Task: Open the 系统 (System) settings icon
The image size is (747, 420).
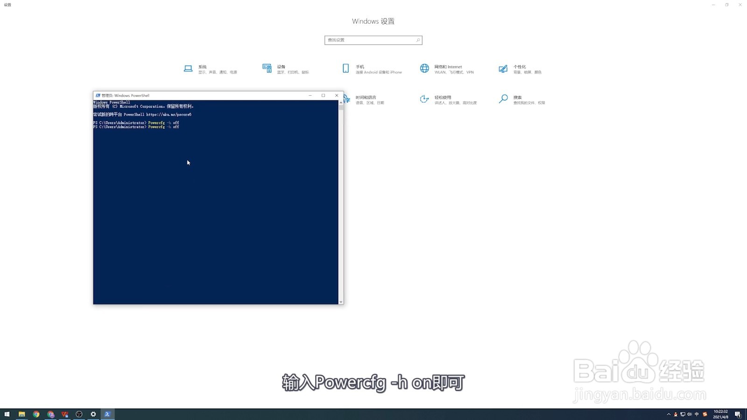Action: pyautogui.click(x=188, y=69)
